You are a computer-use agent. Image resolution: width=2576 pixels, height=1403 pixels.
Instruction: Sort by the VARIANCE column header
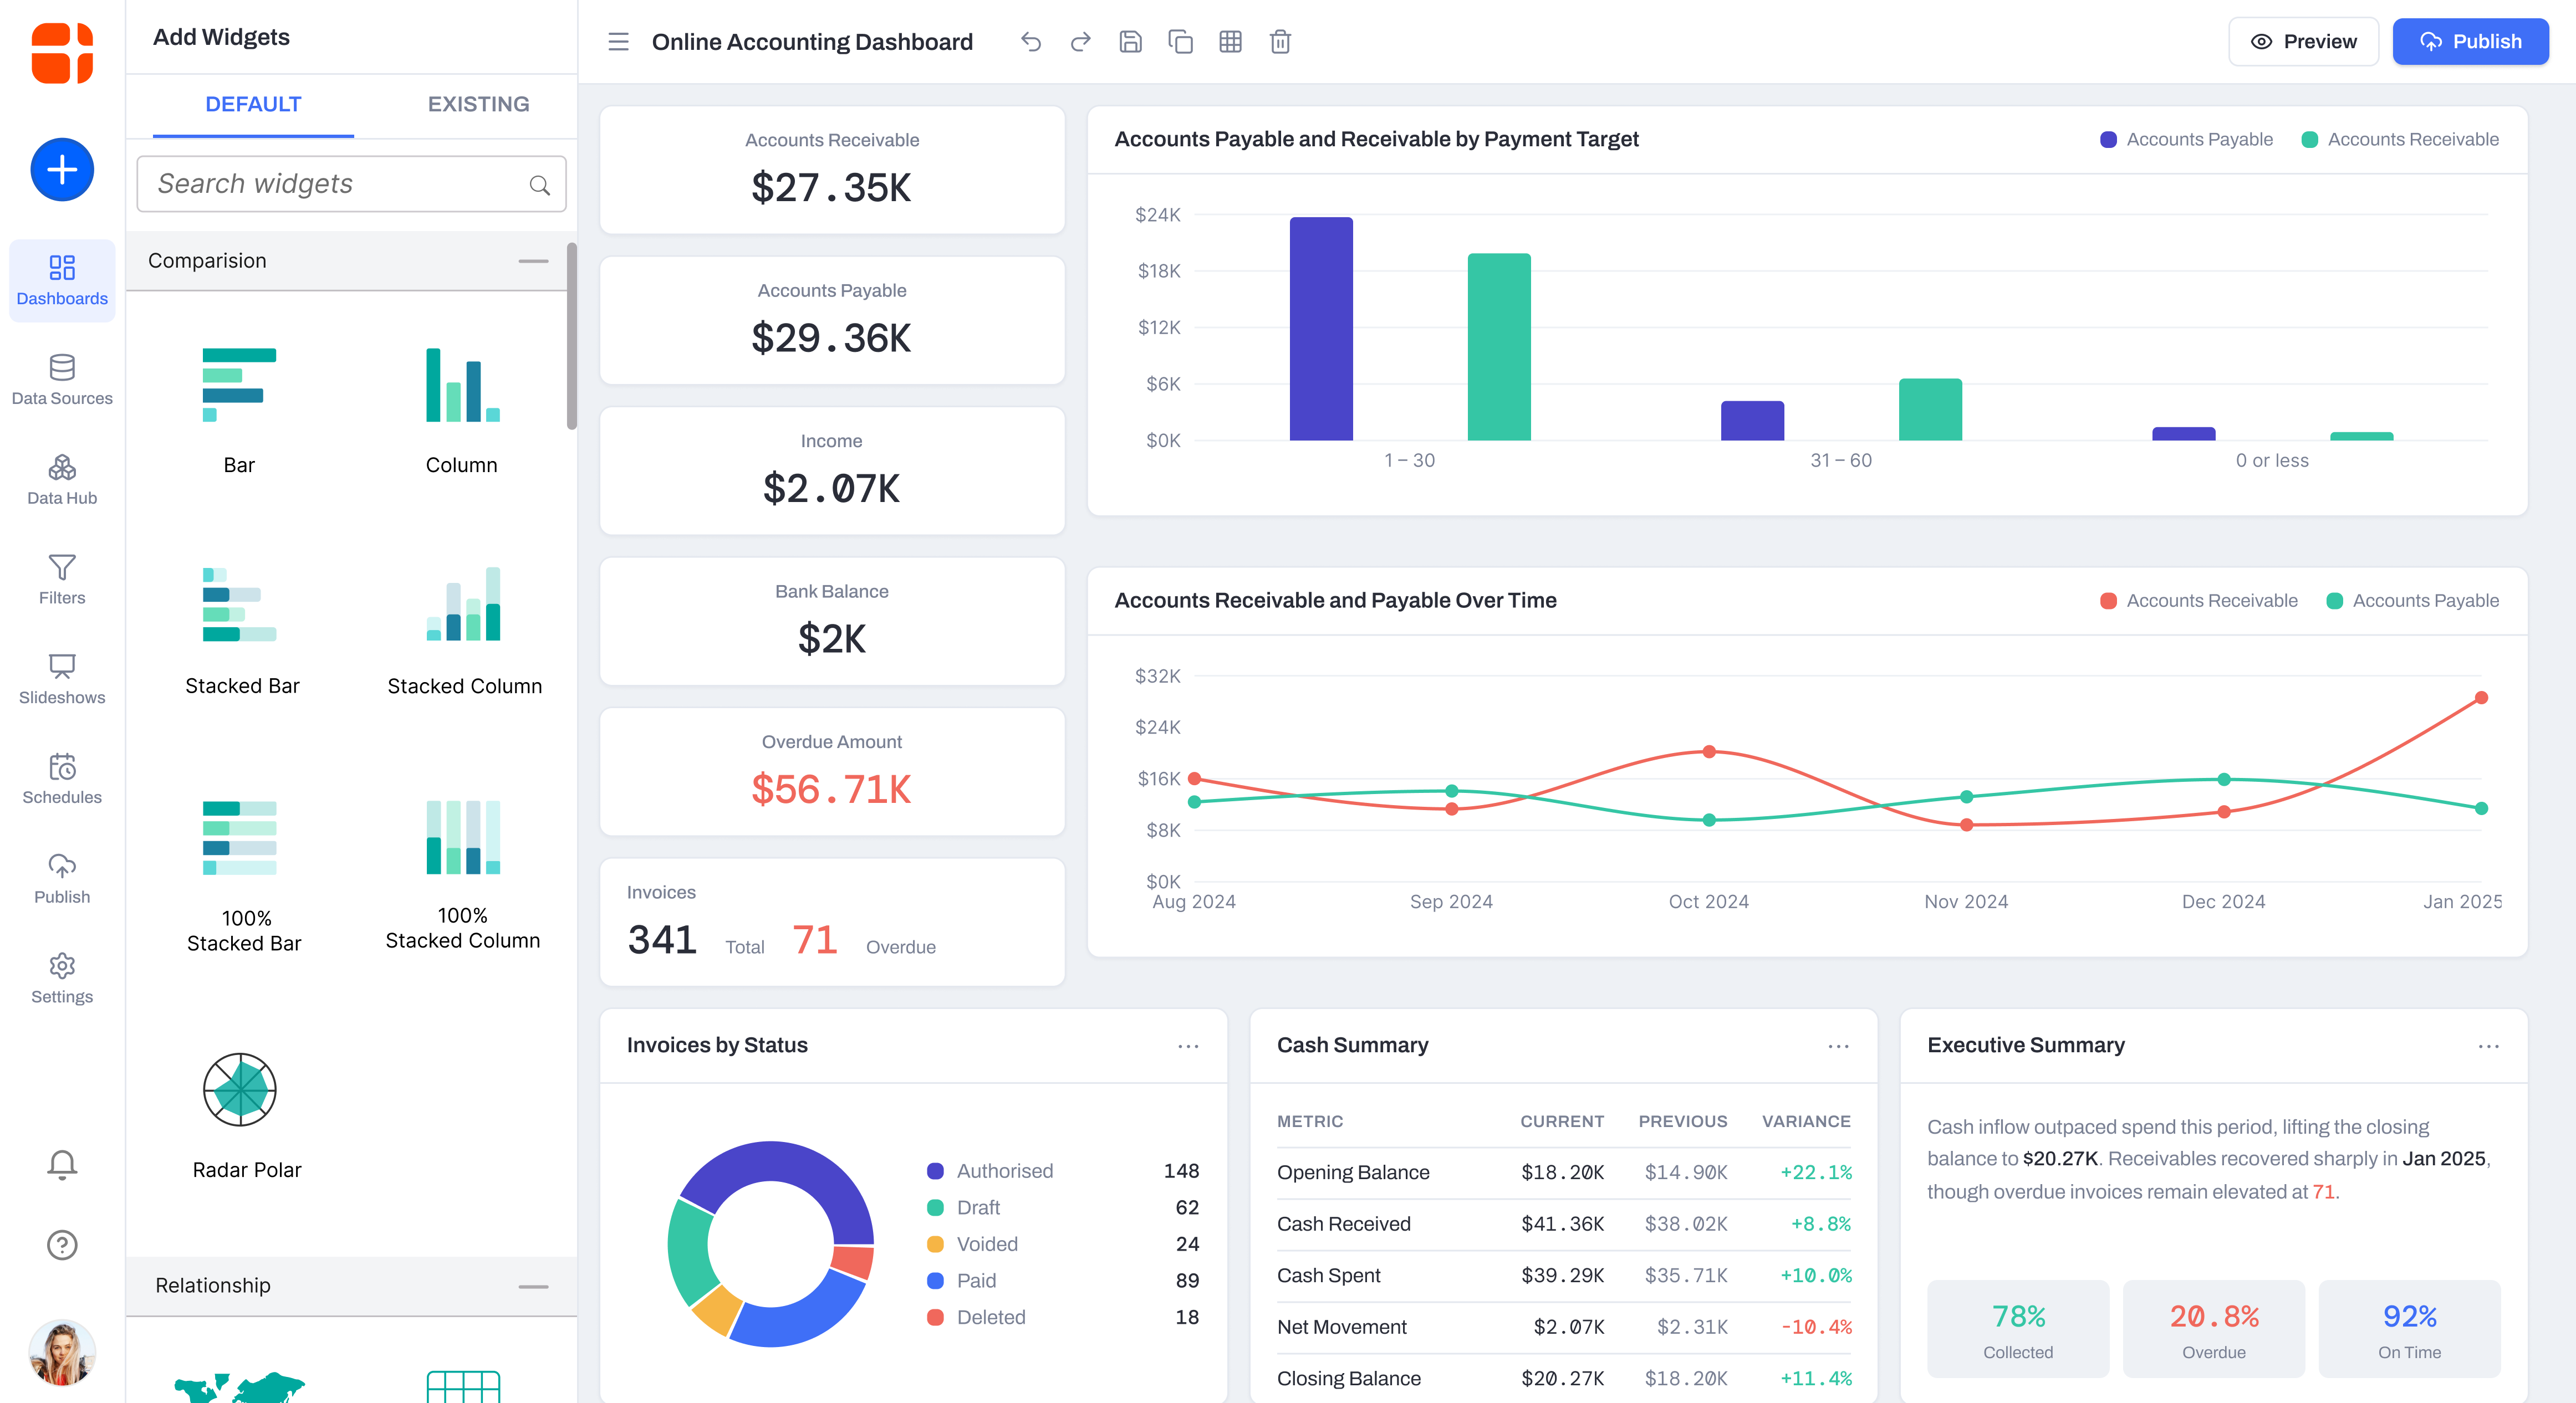click(x=1806, y=1121)
